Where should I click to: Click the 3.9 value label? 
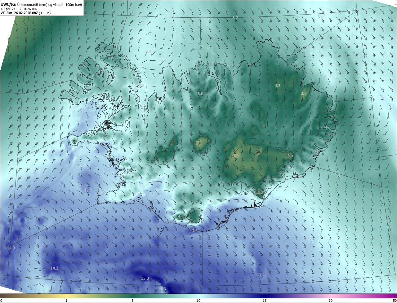290,156
